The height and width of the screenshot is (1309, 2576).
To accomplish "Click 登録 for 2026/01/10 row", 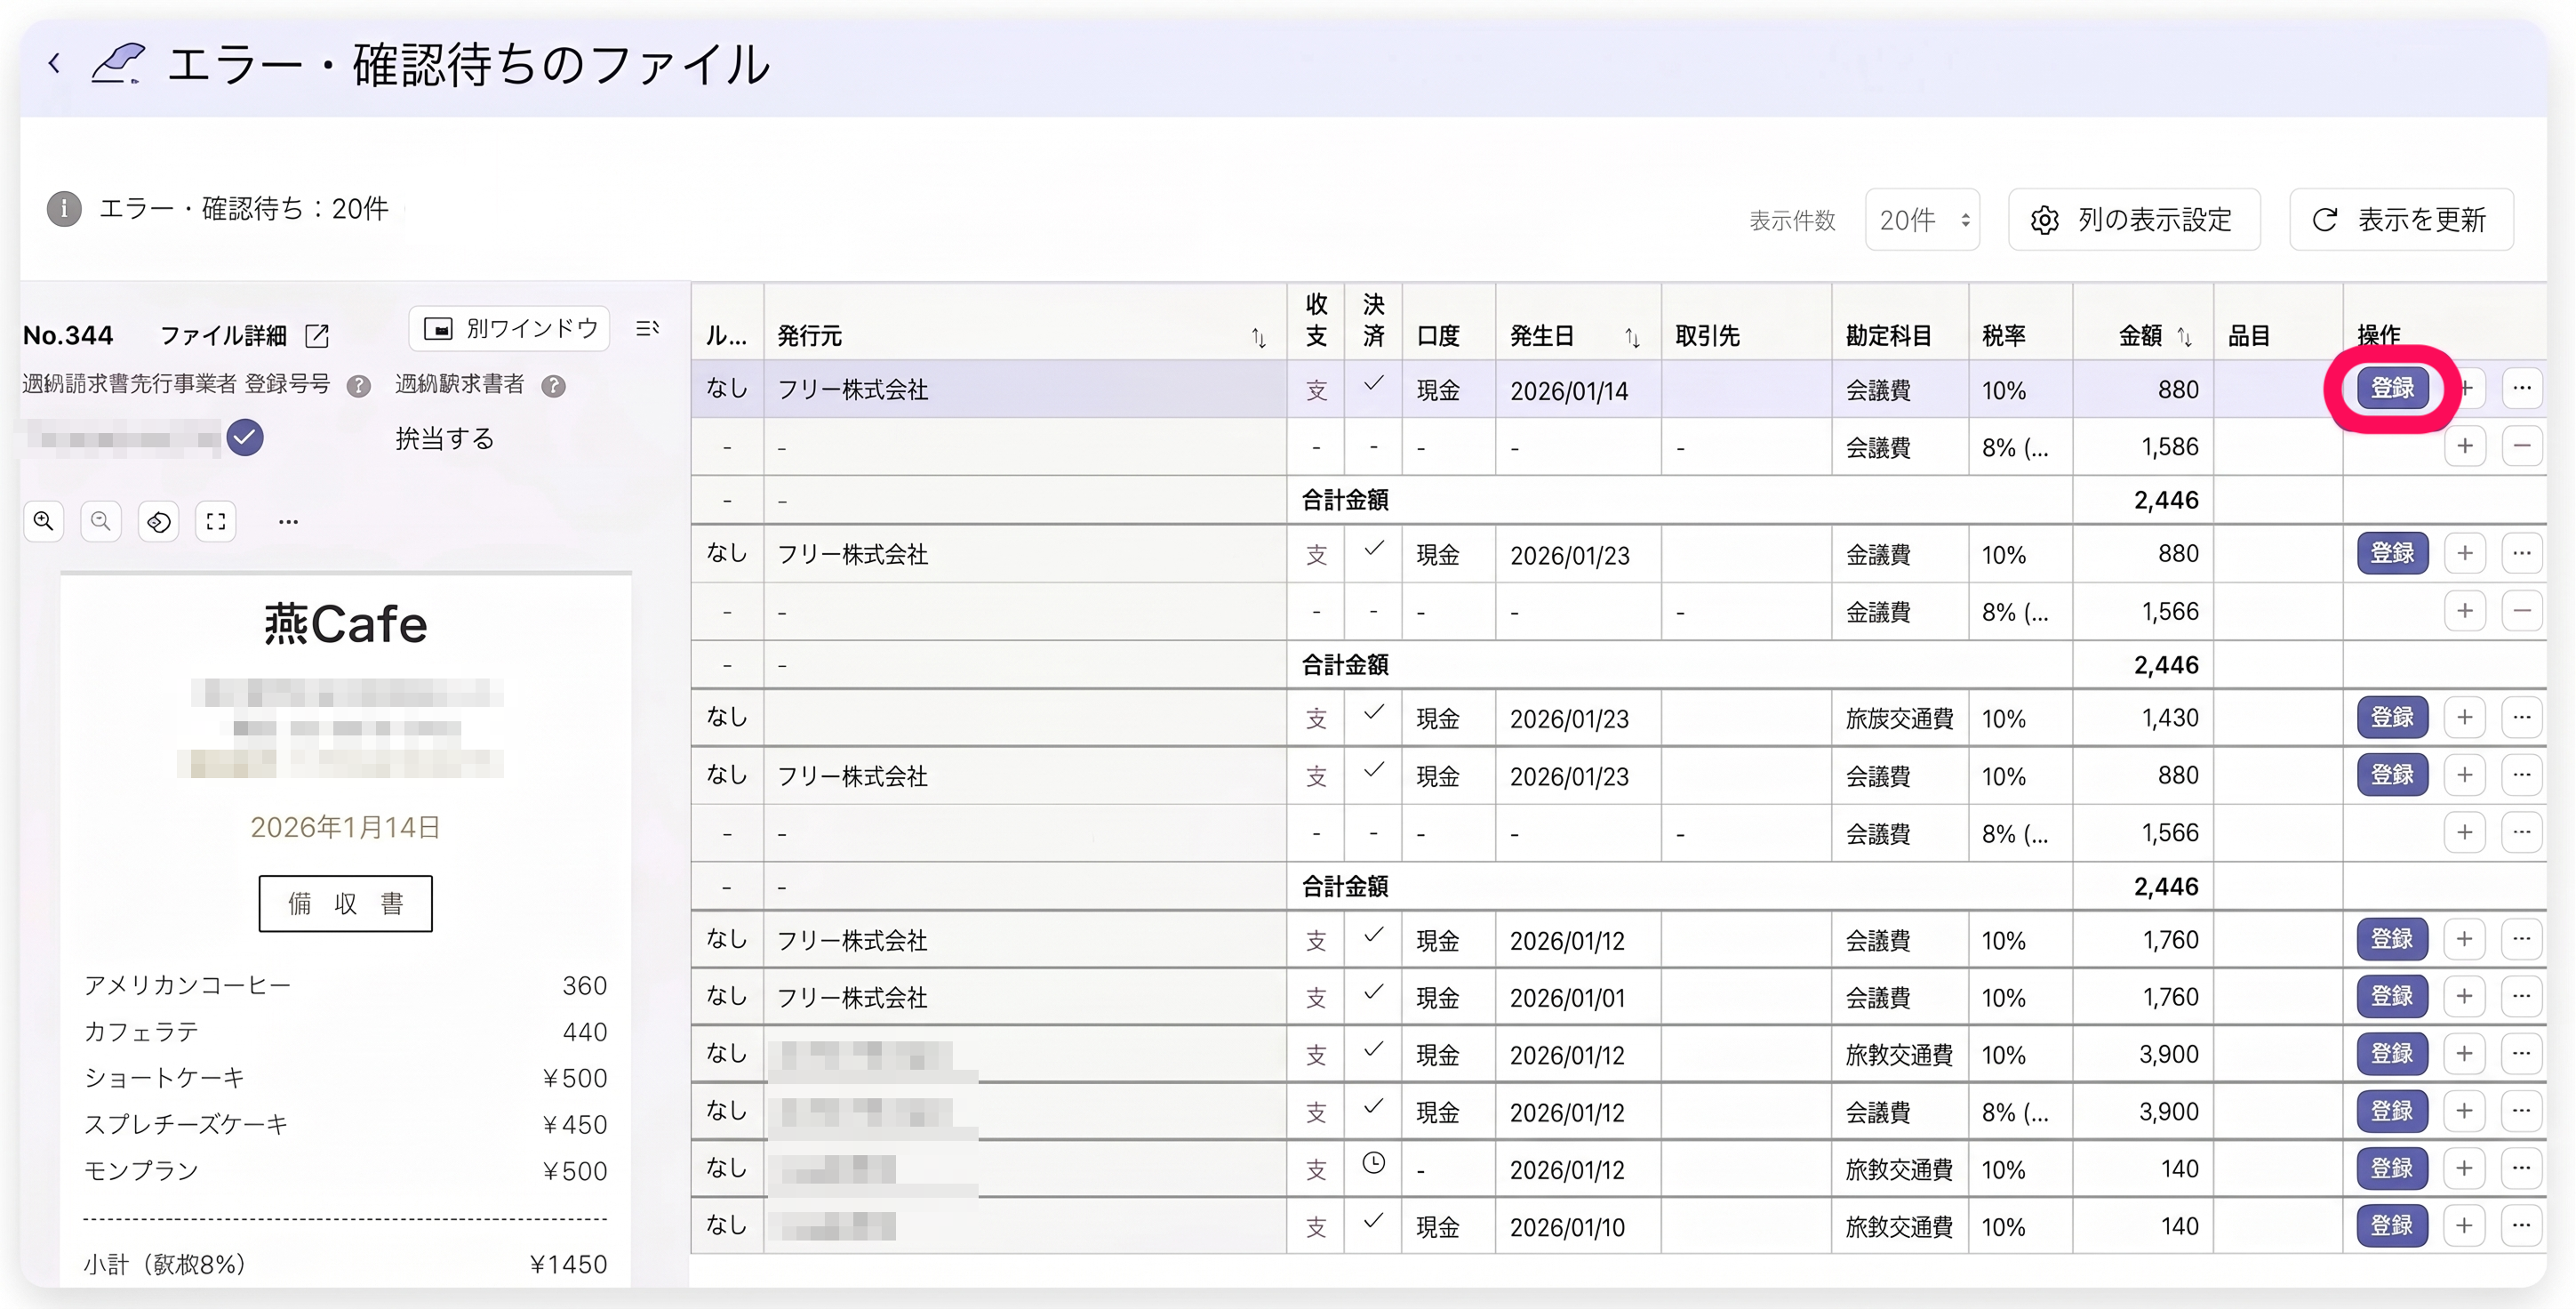I will (2392, 1226).
